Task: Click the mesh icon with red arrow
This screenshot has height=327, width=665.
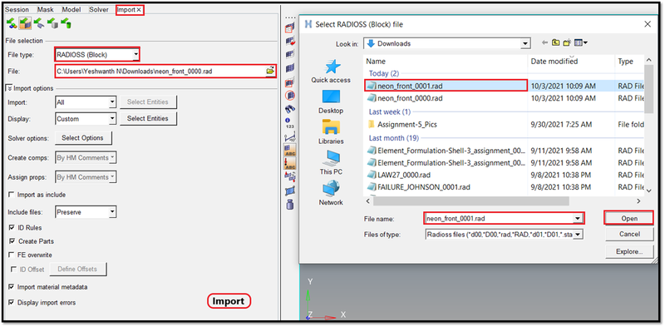Action: pyautogui.click(x=290, y=42)
